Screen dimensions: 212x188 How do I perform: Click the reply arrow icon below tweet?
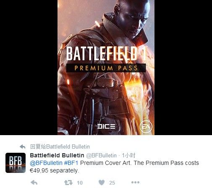click(x=34, y=183)
